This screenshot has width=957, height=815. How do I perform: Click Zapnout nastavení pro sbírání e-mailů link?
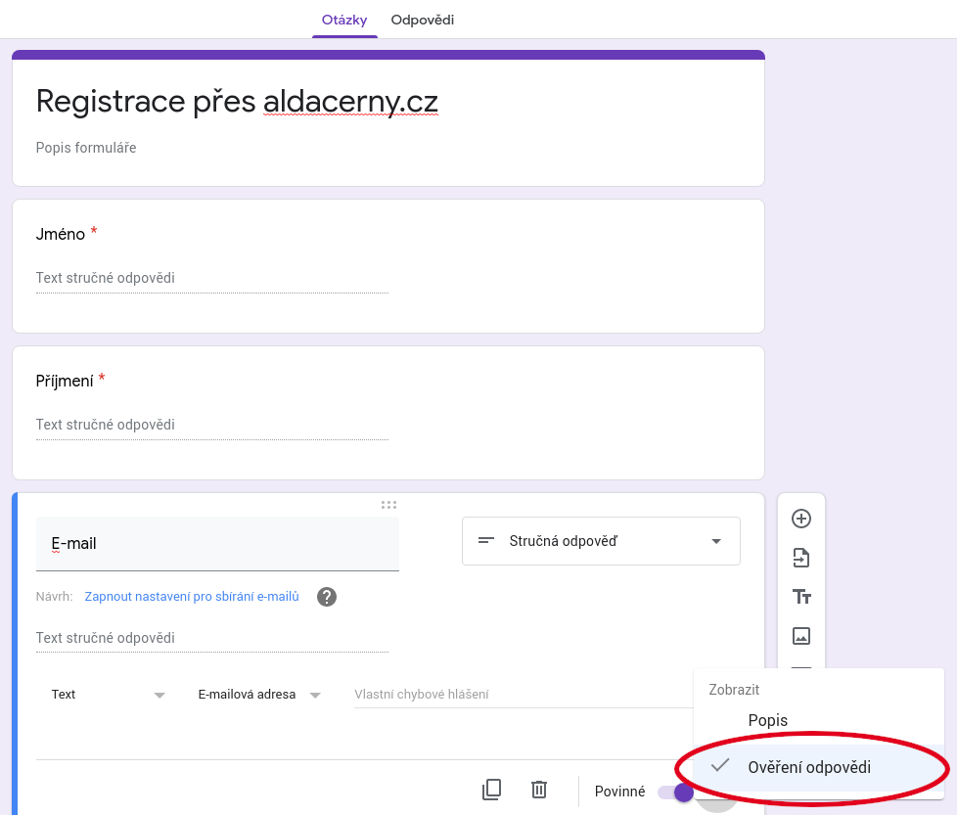(x=192, y=597)
